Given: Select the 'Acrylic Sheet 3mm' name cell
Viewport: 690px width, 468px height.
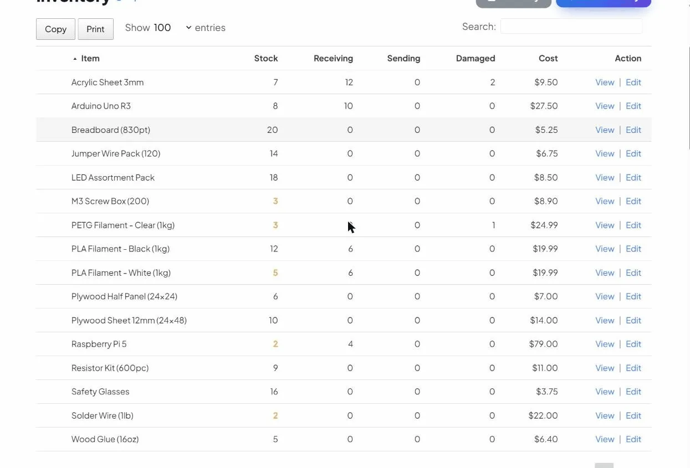Looking at the screenshot, I should pyautogui.click(x=108, y=82).
